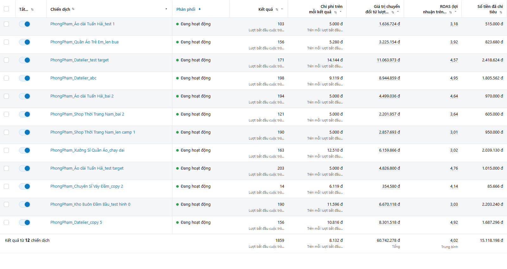Click ROAS value 4,95 for Datelier_abc
The width and height of the screenshot is (507, 269).
454,78
